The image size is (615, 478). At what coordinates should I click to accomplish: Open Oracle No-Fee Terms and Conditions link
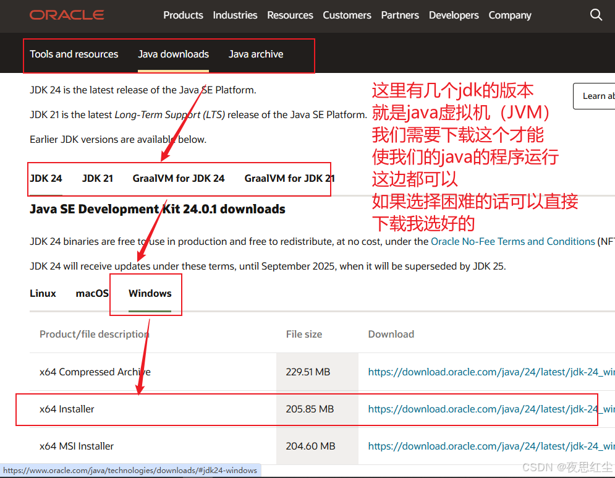[512, 241]
